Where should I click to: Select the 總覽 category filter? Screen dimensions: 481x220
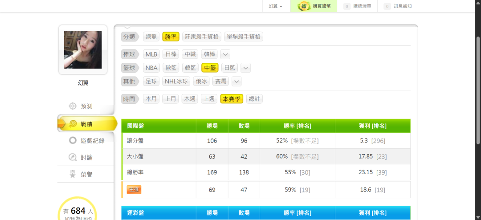pyautogui.click(x=151, y=37)
